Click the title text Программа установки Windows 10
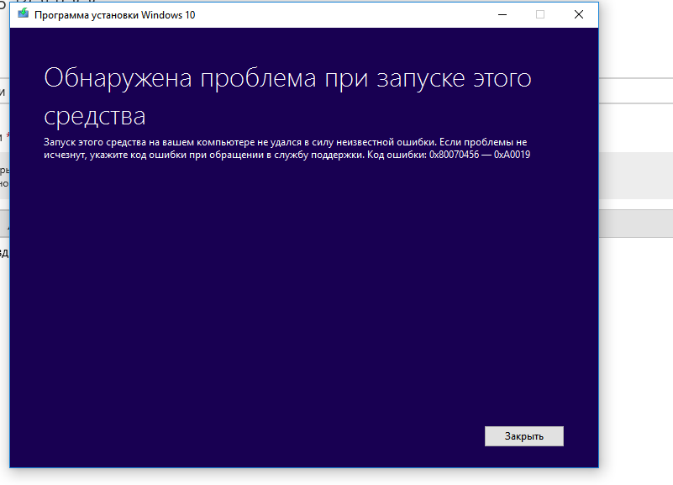This screenshot has width=673, height=485. point(114,15)
